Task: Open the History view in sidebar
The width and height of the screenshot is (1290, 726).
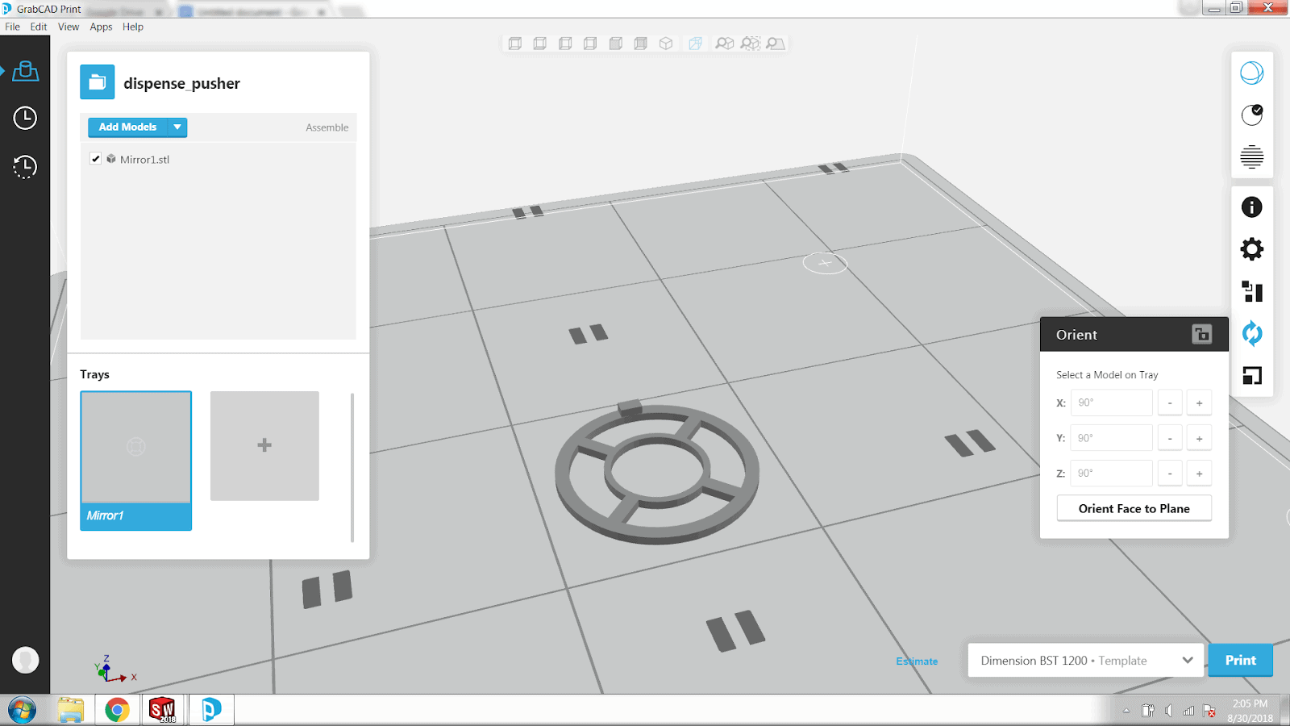Action: click(25, 167)
